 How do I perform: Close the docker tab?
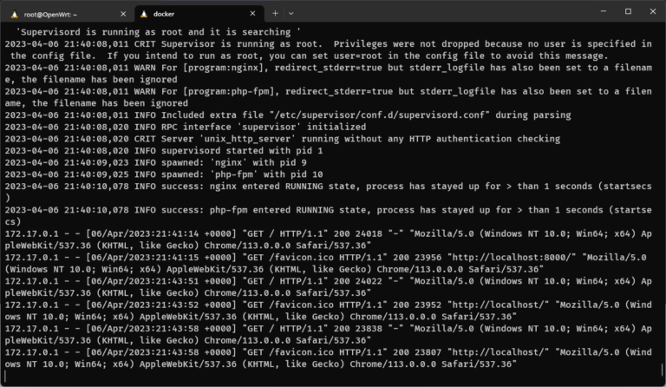[252, 14]
